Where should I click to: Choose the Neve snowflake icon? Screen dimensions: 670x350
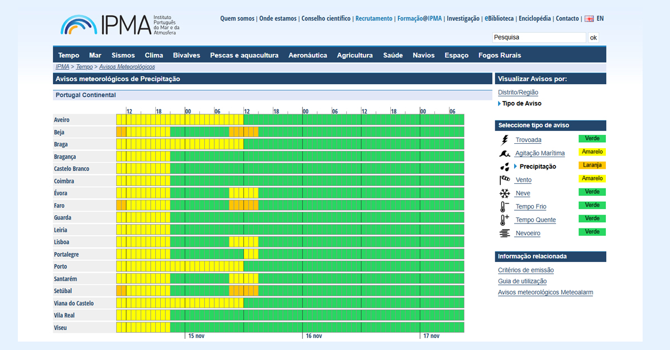pyautogui.click(x=505, y=193)
